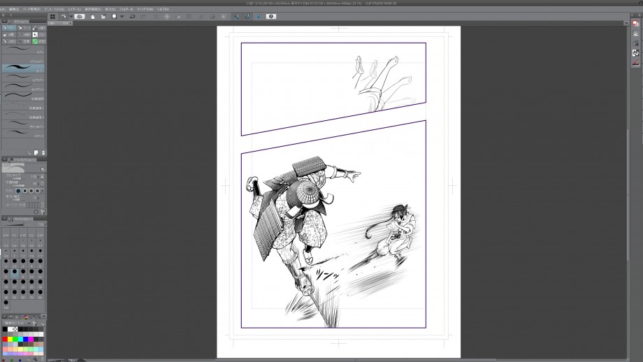Expand the dropdown arrow beside the Save icon

[122, 16]
